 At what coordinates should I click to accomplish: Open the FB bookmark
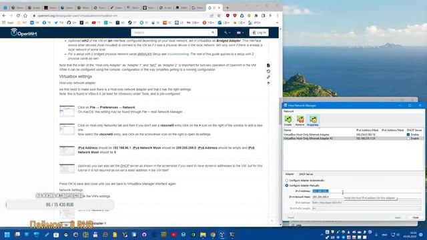pyautogui.click(x=47, y=23)
